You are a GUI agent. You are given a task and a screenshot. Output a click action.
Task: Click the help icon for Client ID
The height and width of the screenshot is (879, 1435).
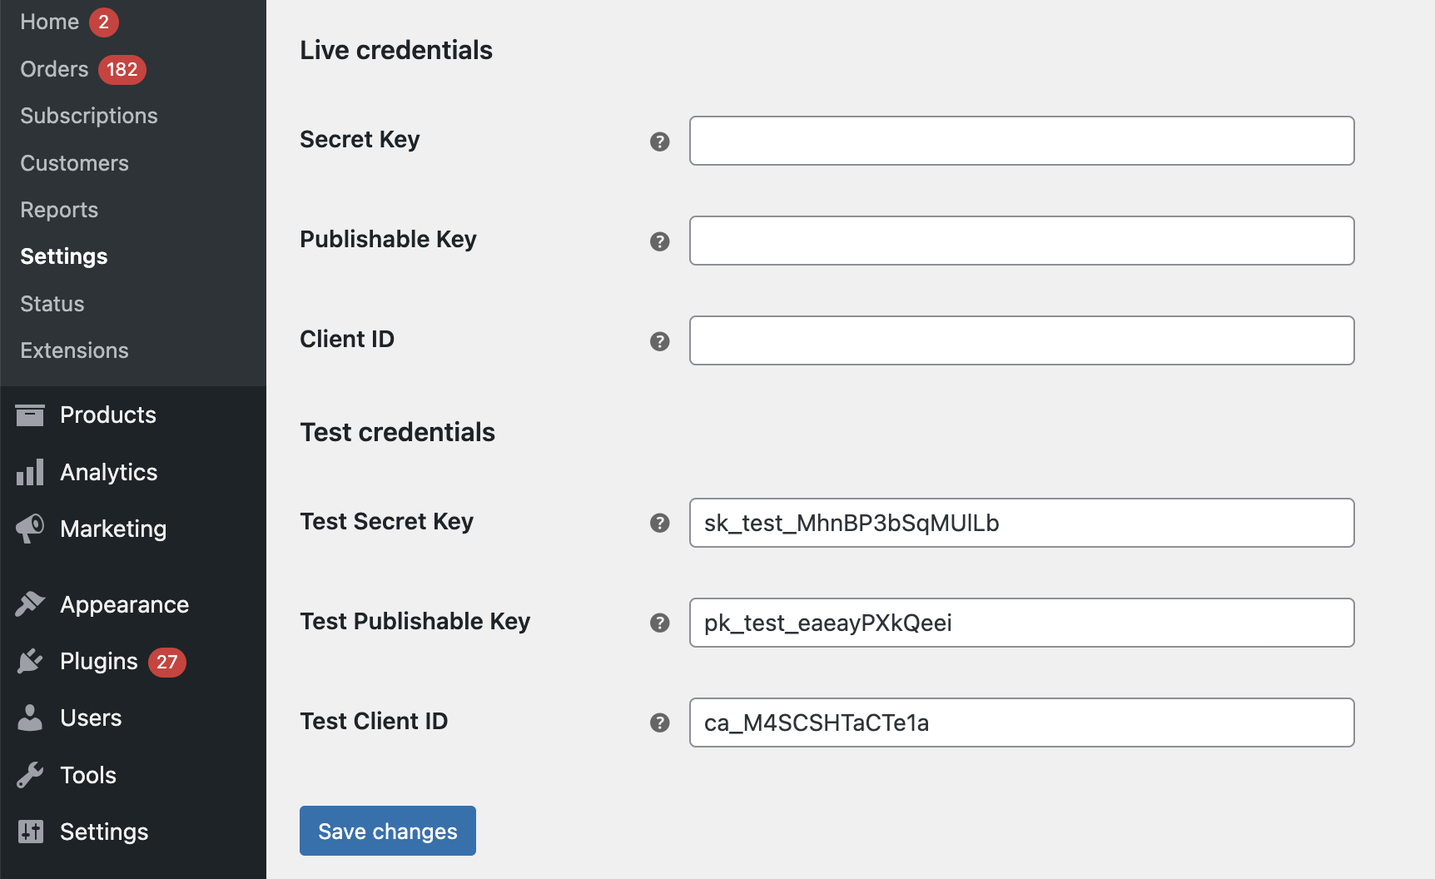pos(659,341)
